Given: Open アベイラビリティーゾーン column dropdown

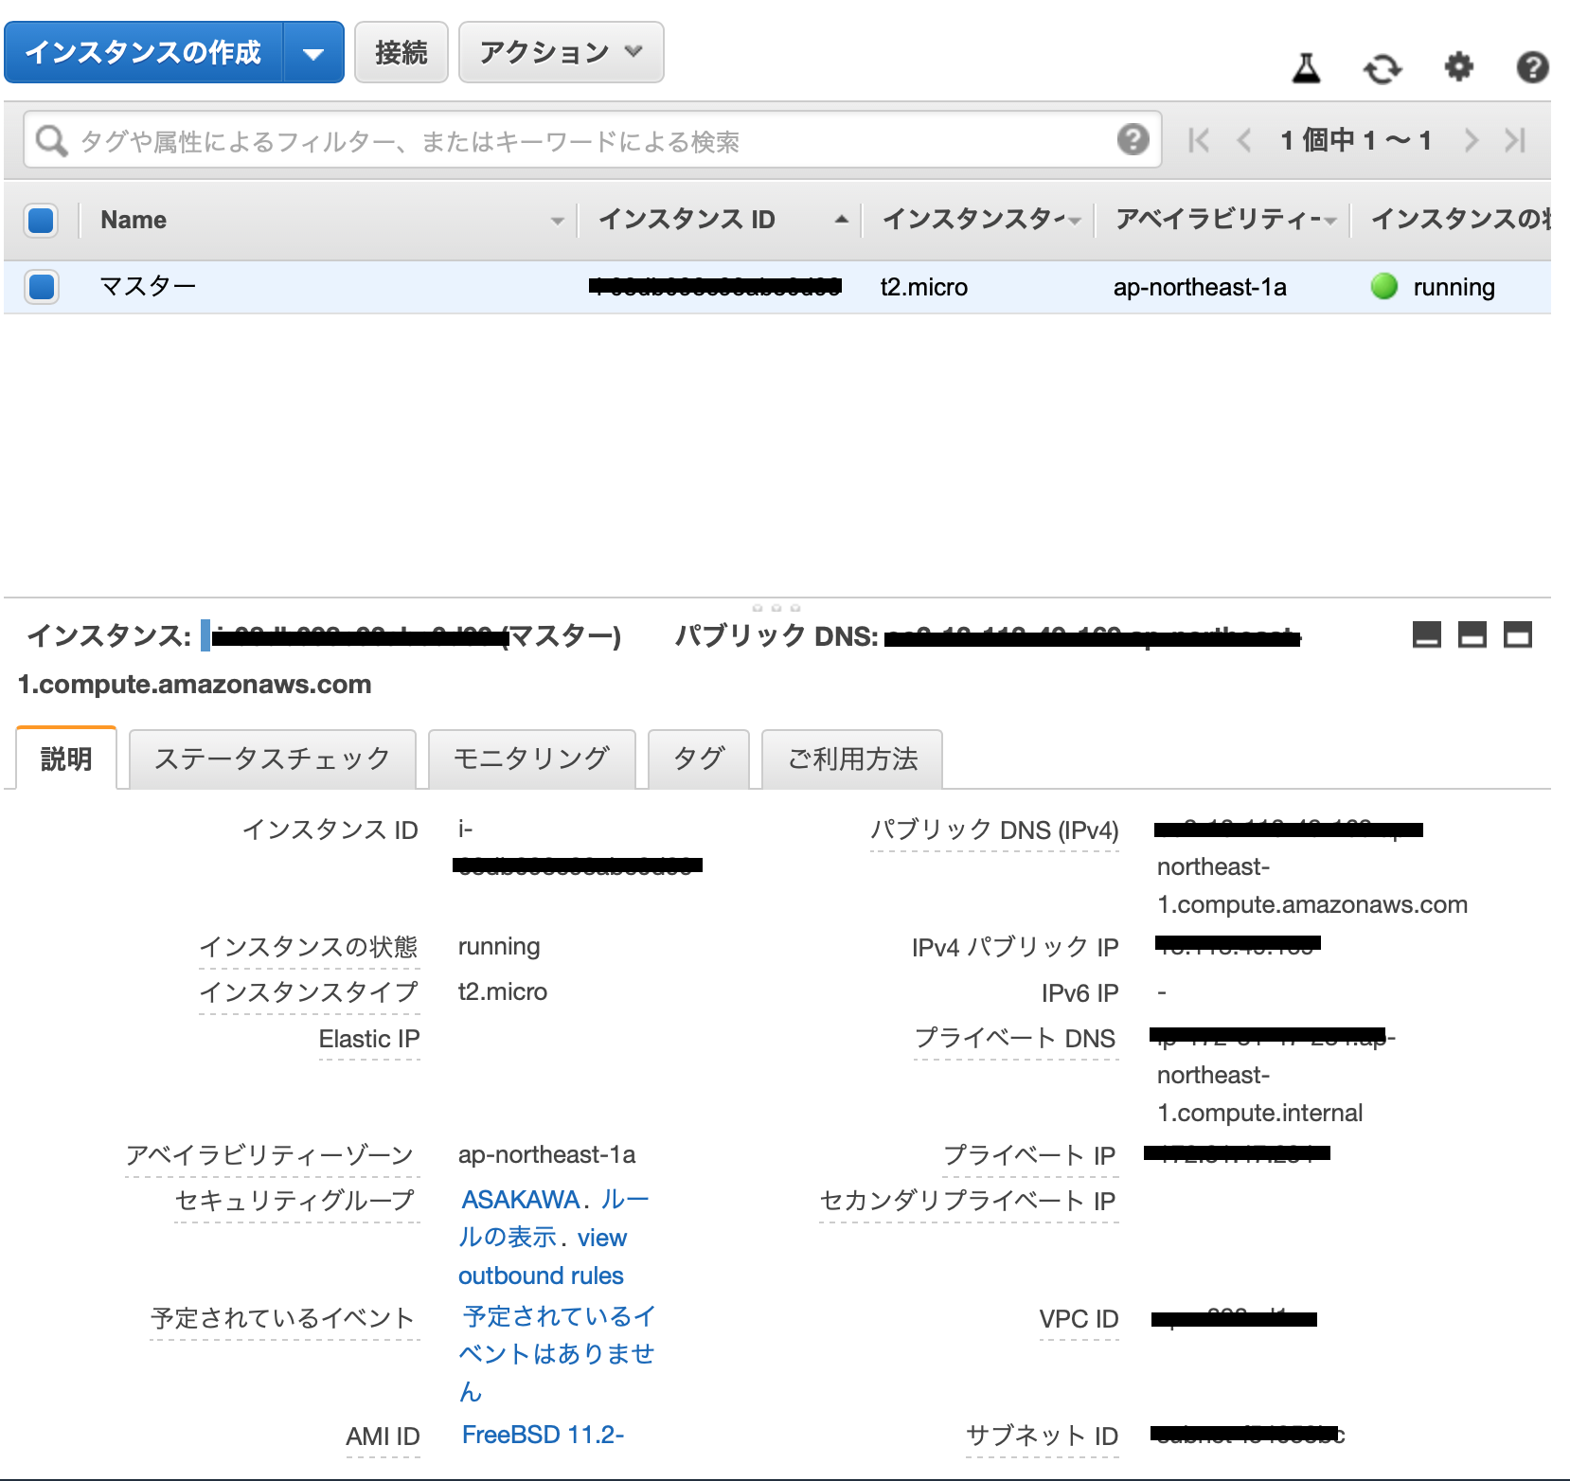Looking at the screenshot, I should (1330, 221).
